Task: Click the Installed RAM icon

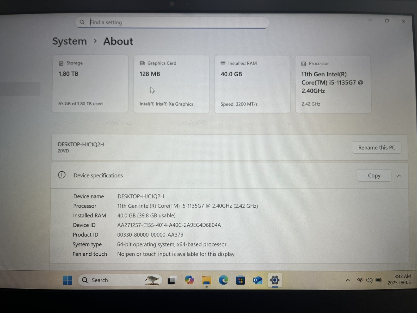Action: pyautogui.click(x=223, y=63)
